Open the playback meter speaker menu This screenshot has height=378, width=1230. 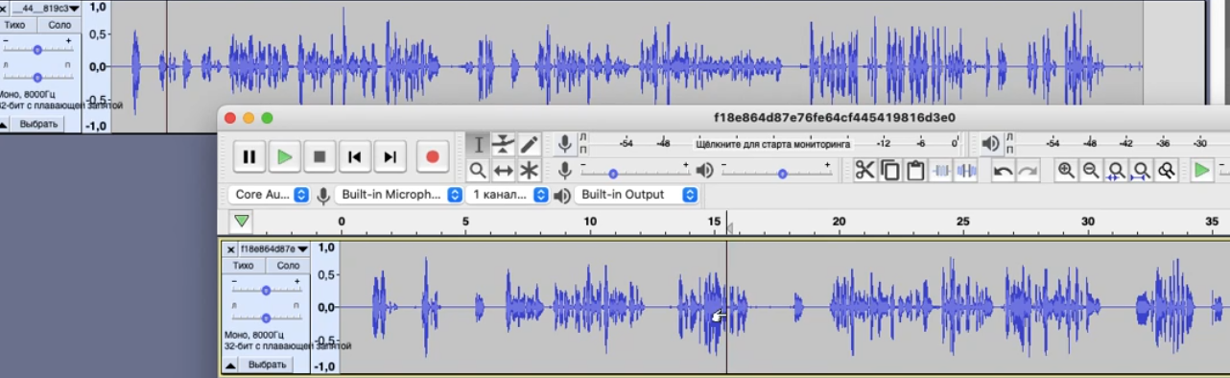click(x=991, y=144)
